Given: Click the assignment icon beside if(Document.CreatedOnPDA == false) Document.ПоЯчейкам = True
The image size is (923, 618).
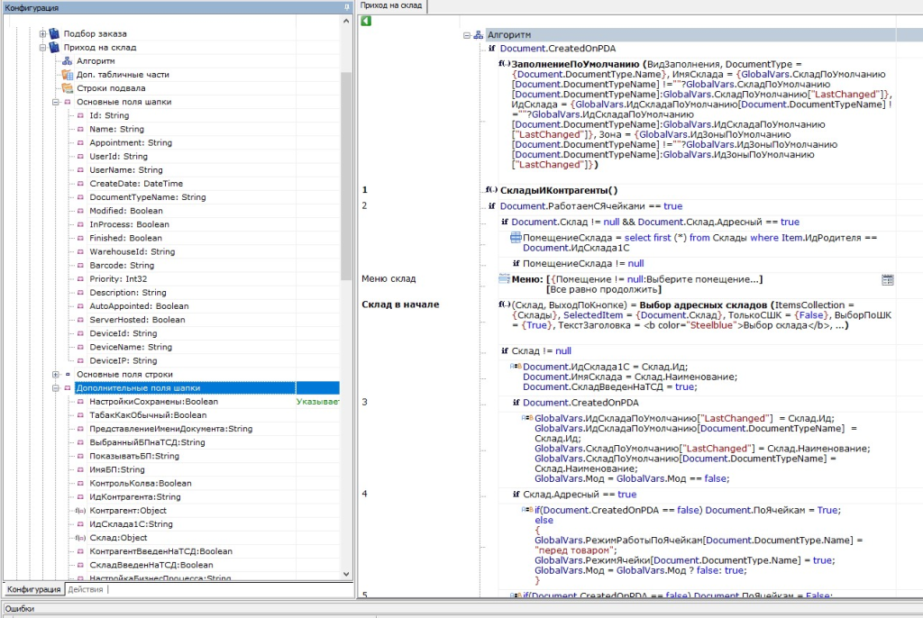Looking at the screenshot, I should 526,510.
